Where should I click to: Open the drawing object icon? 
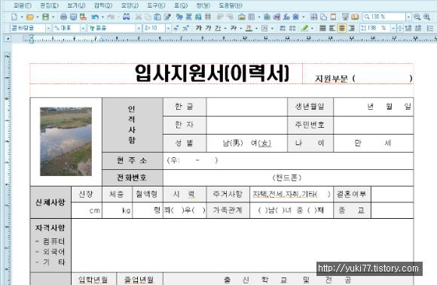tap(277, 17)
